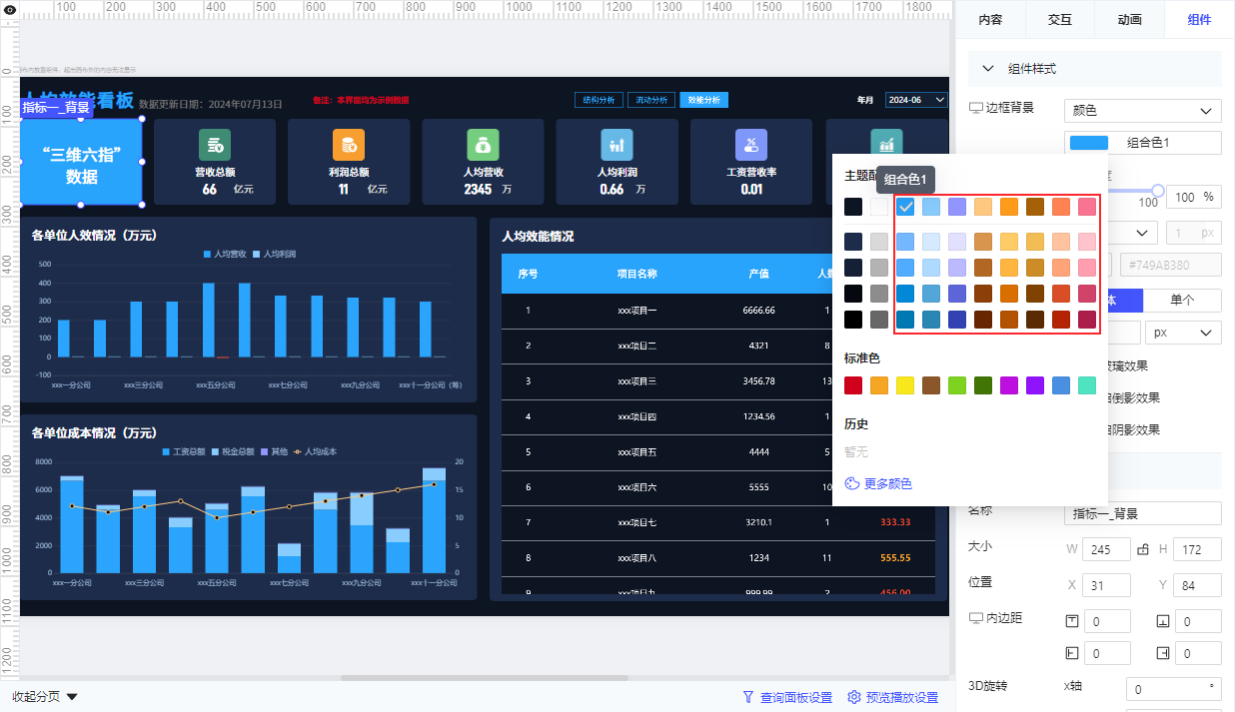Click the 结构分析 button on dashboard

tap(600, 100)
